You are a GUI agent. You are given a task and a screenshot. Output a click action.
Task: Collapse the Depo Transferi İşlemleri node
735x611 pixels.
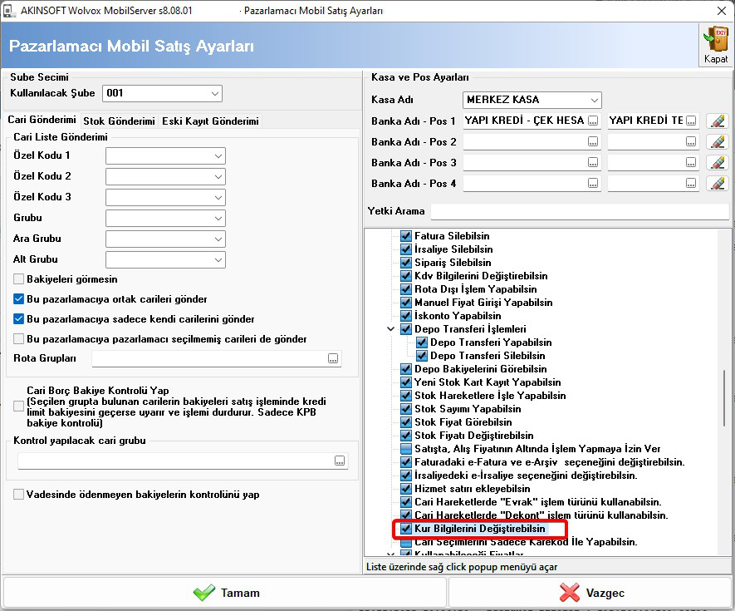(x=390, y=329)
